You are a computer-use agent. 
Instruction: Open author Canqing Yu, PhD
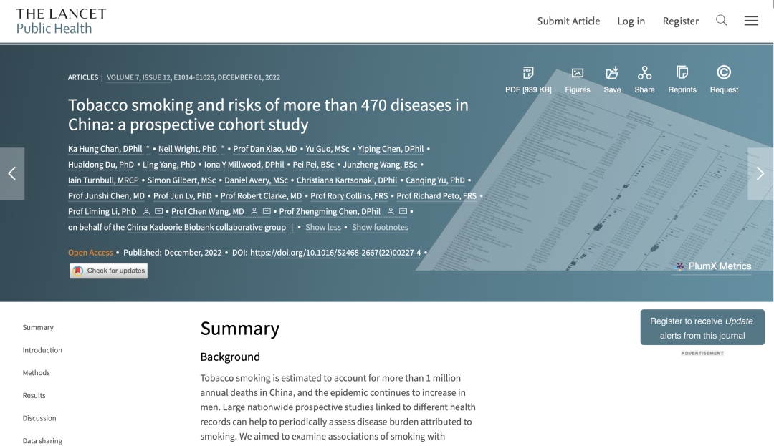point(436,180)
